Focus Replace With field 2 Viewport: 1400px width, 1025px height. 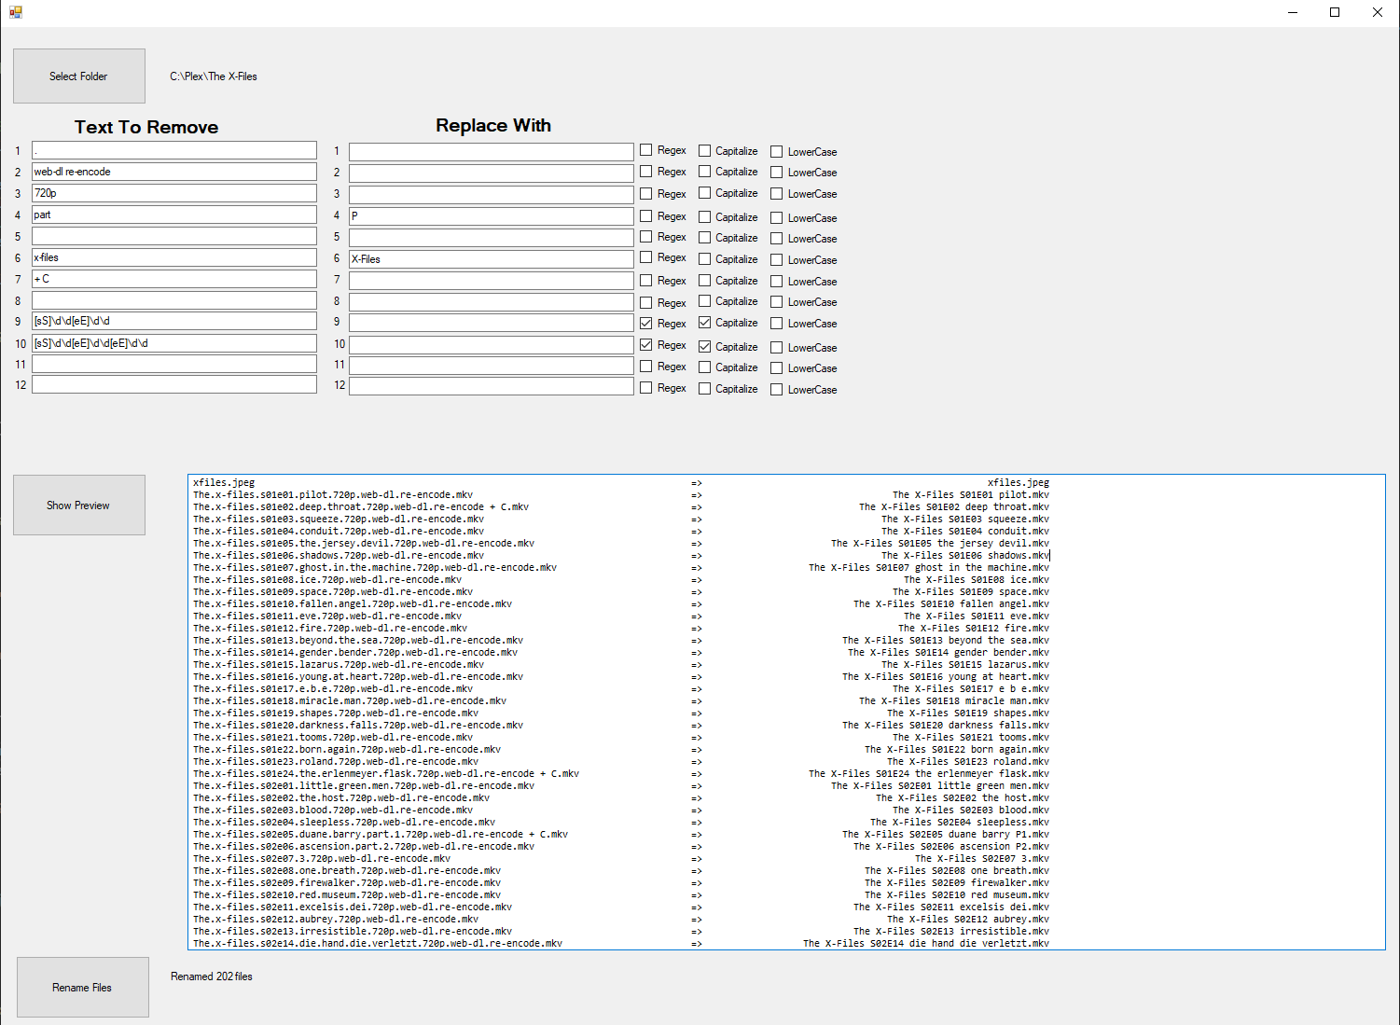click(x=492, y=173)
